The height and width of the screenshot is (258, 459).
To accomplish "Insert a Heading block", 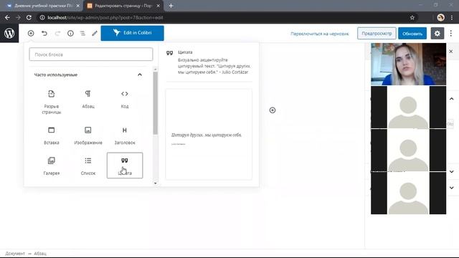I will 125,135.
